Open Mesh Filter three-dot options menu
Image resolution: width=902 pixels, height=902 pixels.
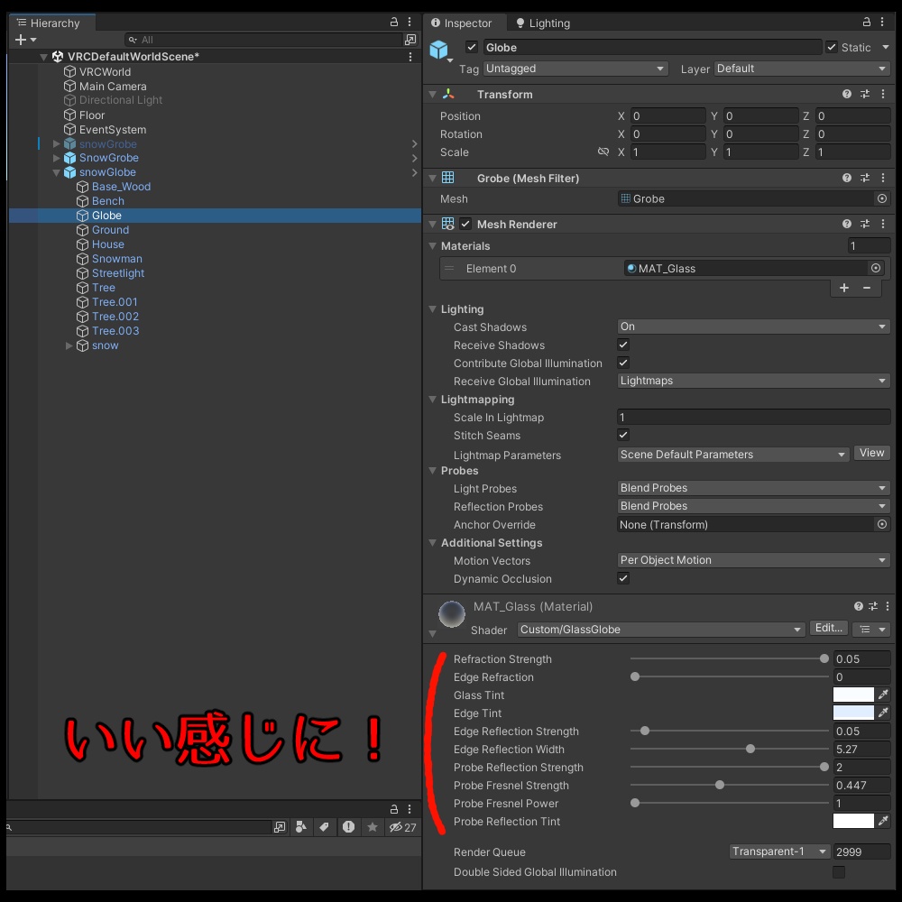[x=883, y=178]
